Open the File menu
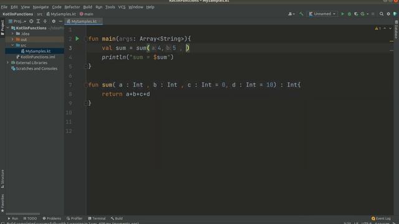 coord(4,7)
